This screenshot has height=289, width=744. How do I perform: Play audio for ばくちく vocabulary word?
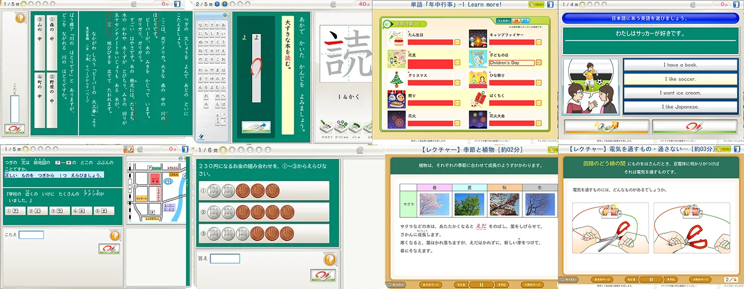tap(538, 103)
